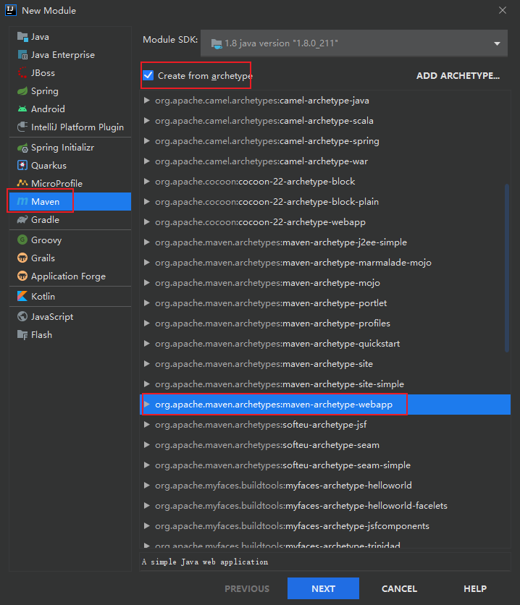This screenshot has height=605, width=520.
Task: Select myfaces-archetype-helloworld-facelets row
Action: click(x=325, y=505)
